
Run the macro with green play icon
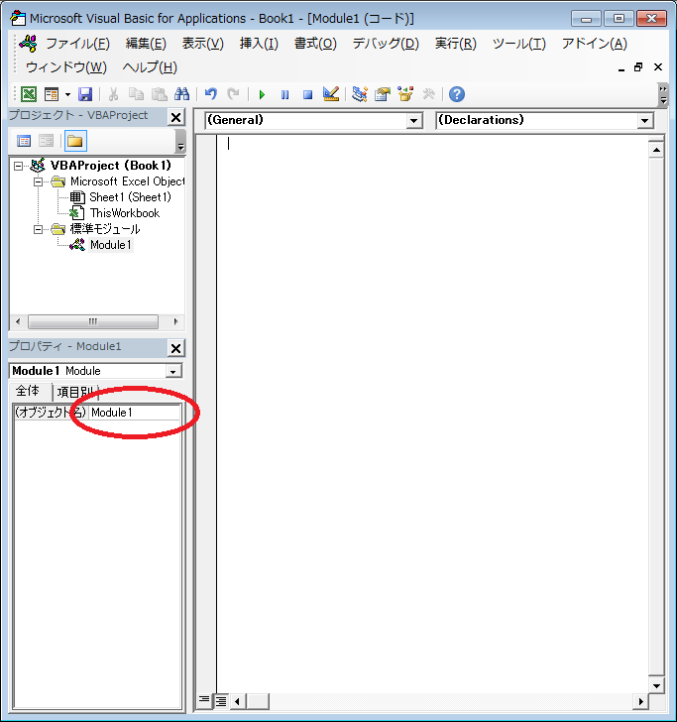[x=262, y=95]
